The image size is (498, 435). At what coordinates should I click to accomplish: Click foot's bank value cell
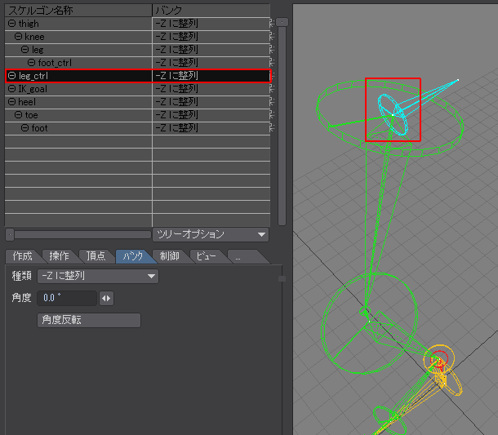click(211, 128)
